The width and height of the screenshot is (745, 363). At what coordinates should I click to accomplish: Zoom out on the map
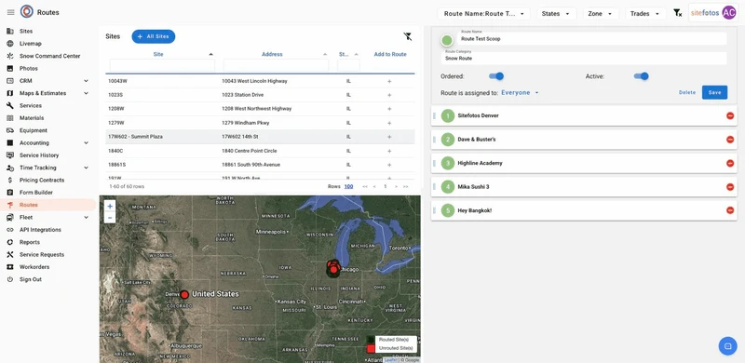(x=110, y=218)
